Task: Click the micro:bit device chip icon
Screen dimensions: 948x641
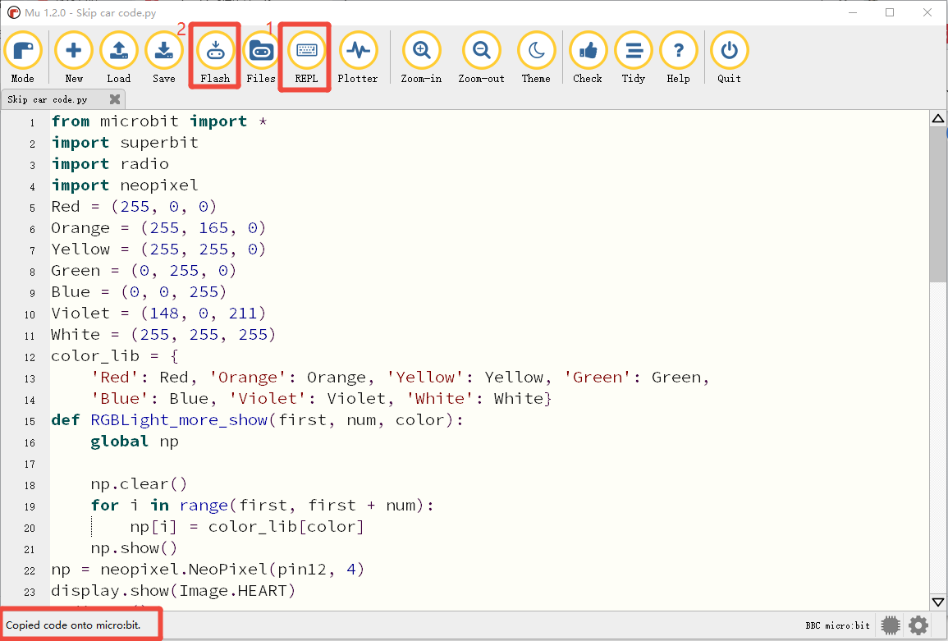Action: tap(891, 625)
